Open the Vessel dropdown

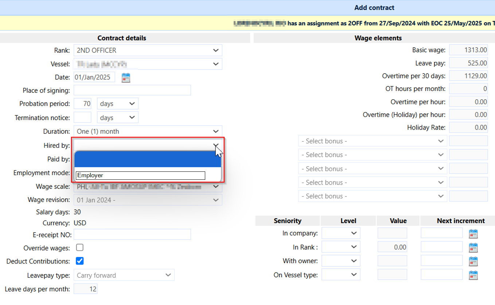148,64
